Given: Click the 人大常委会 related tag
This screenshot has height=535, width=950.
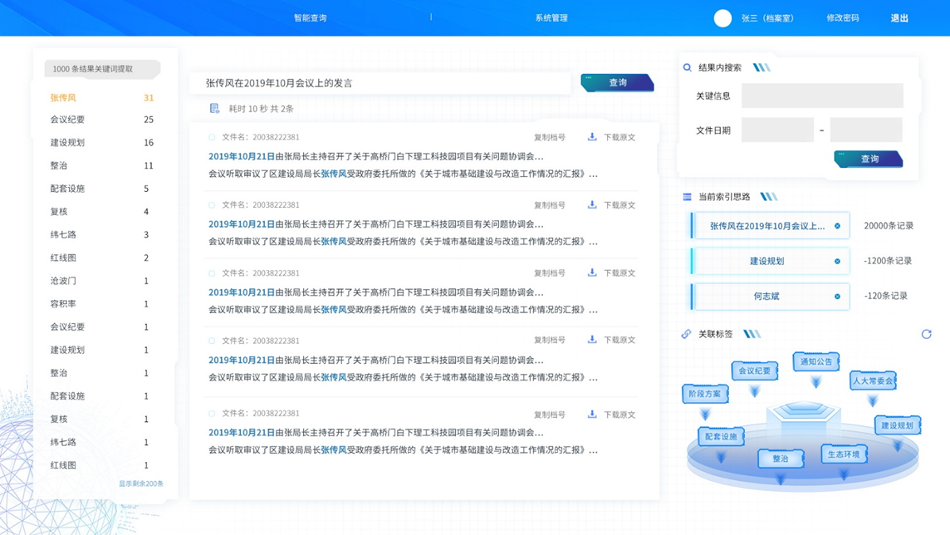Looking at the screenshot, I should (873, 381).
